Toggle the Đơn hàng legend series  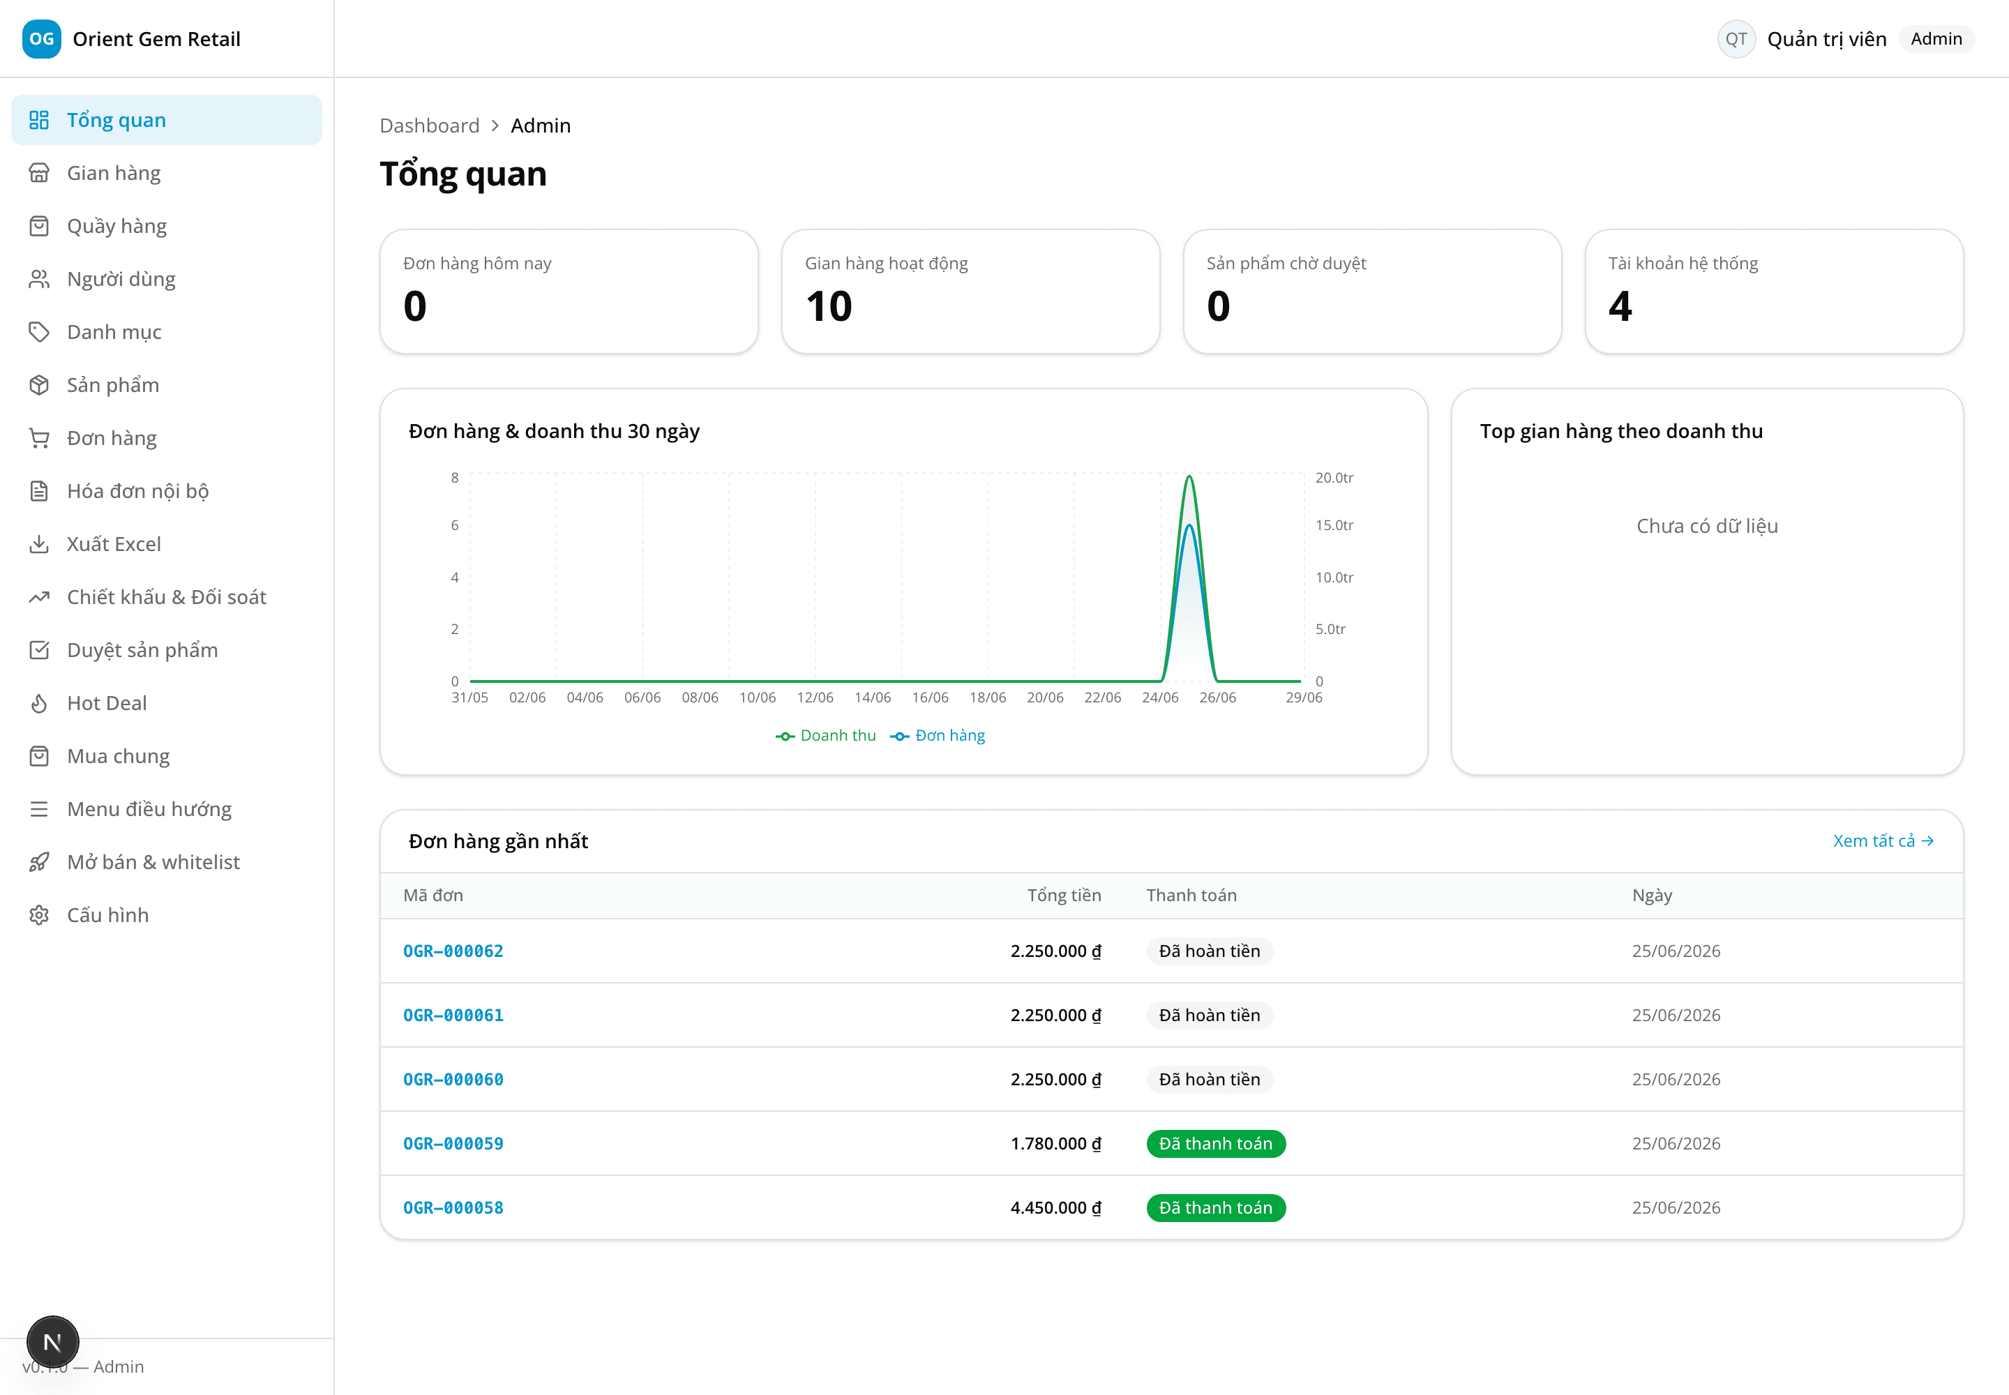(x=937, y=736)
